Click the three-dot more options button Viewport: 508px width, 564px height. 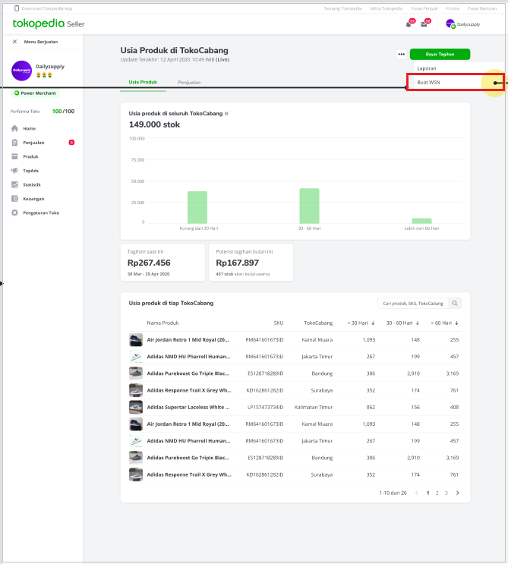point(401,55)
